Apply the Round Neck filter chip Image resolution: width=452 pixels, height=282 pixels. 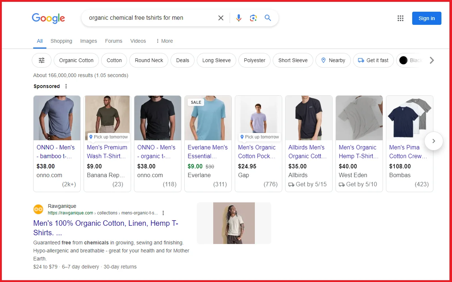tap(149, 60)
